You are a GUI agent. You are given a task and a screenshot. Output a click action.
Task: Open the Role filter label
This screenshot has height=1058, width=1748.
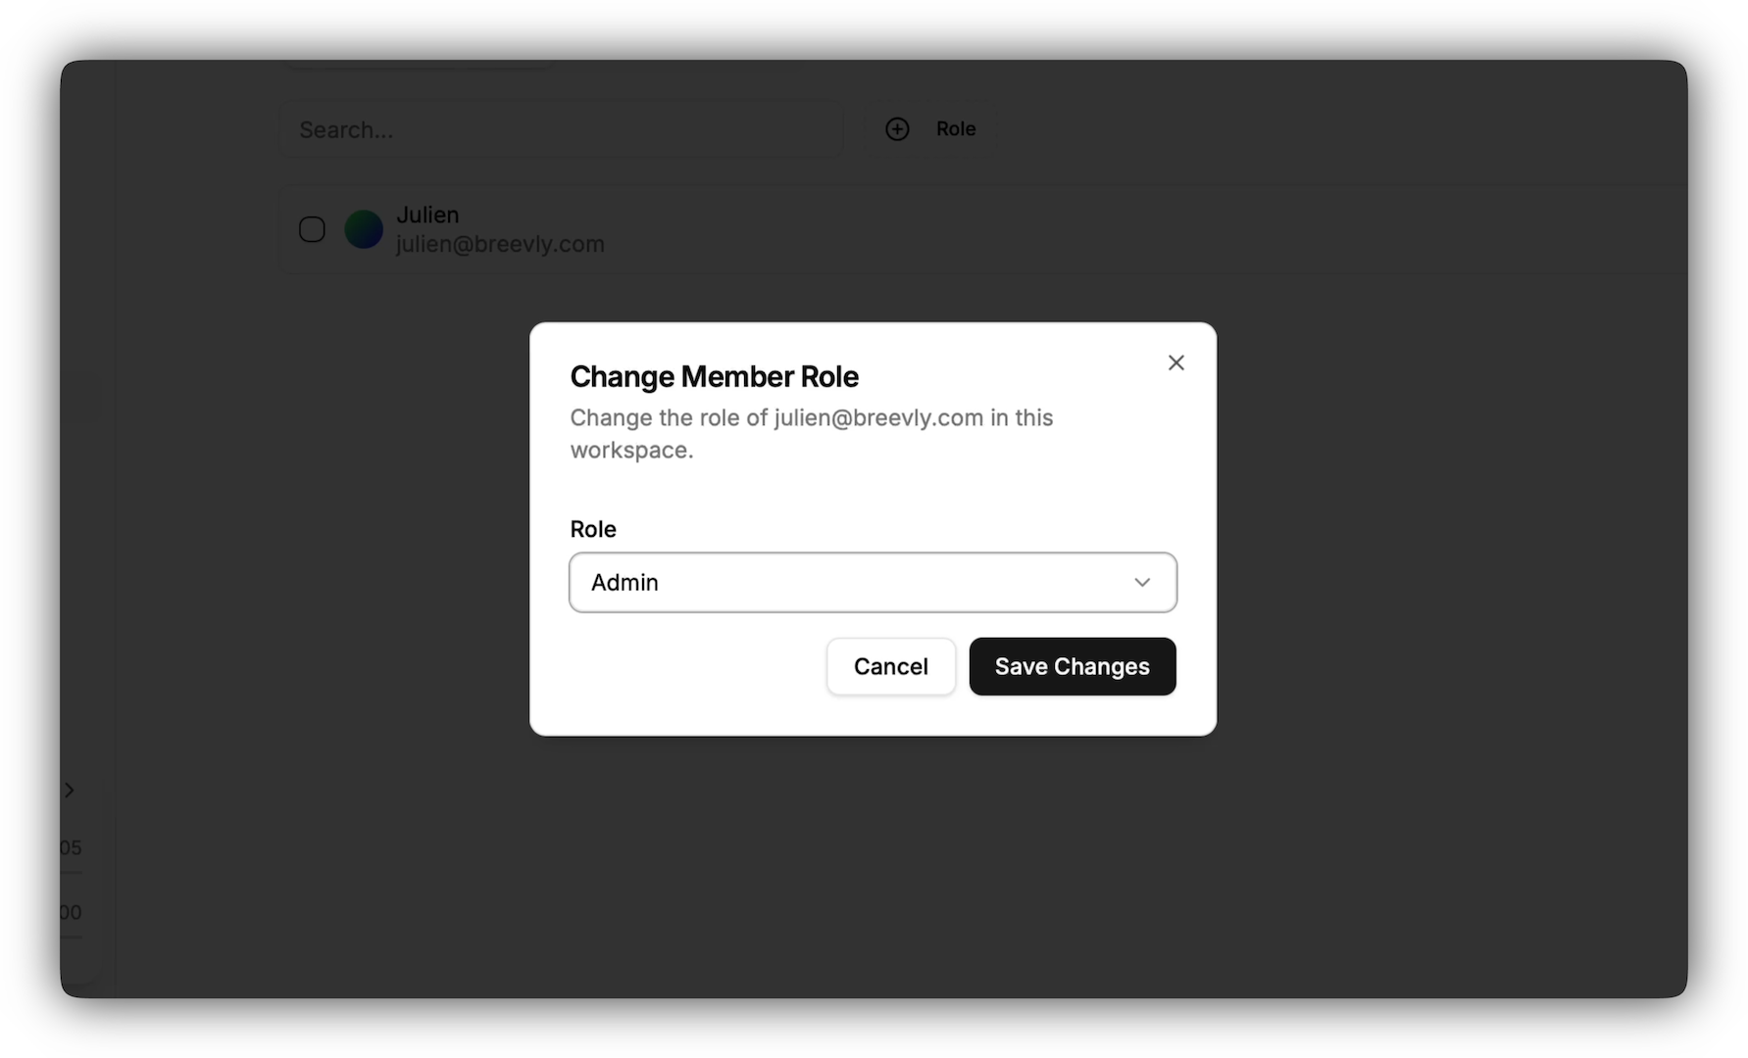point(955,129)
